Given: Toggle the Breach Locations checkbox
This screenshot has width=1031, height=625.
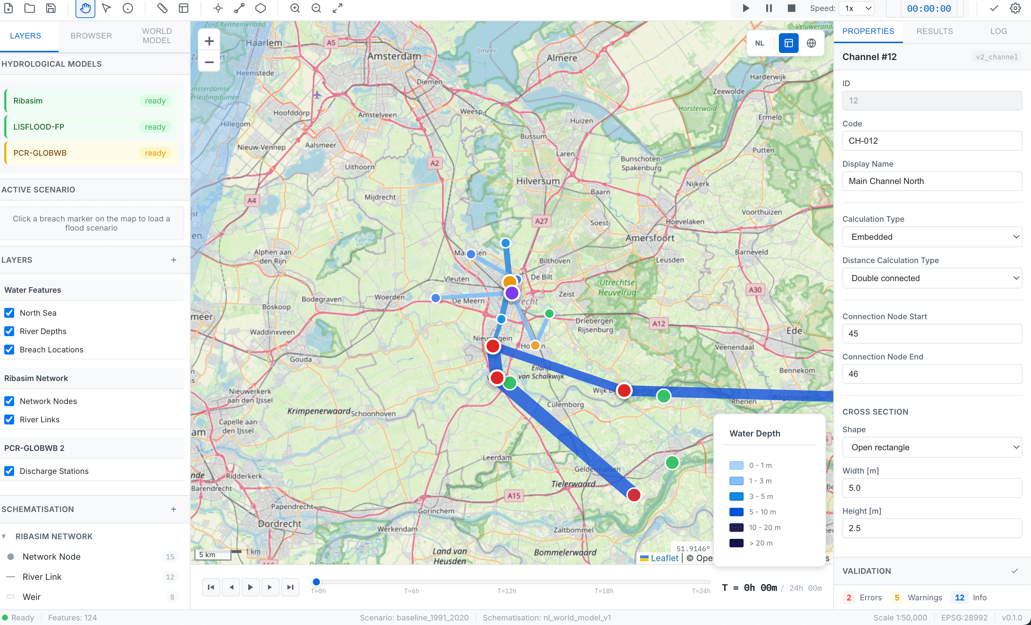Looking at the screenshot, I should point(9,349).
